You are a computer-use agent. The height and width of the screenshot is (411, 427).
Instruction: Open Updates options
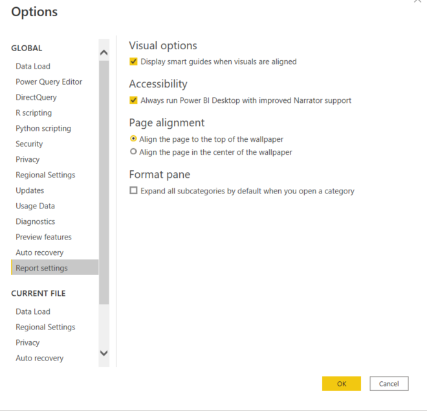coord(30,190)
